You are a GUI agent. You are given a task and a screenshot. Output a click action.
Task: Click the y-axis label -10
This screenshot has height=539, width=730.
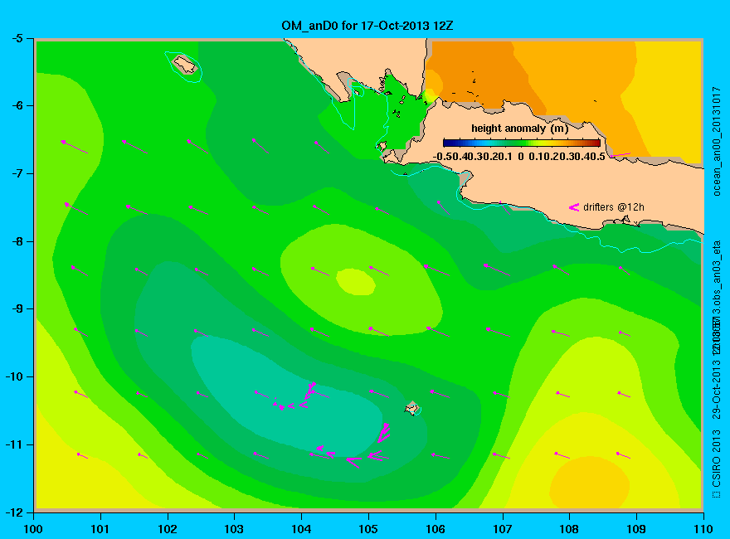click(13, 376)
